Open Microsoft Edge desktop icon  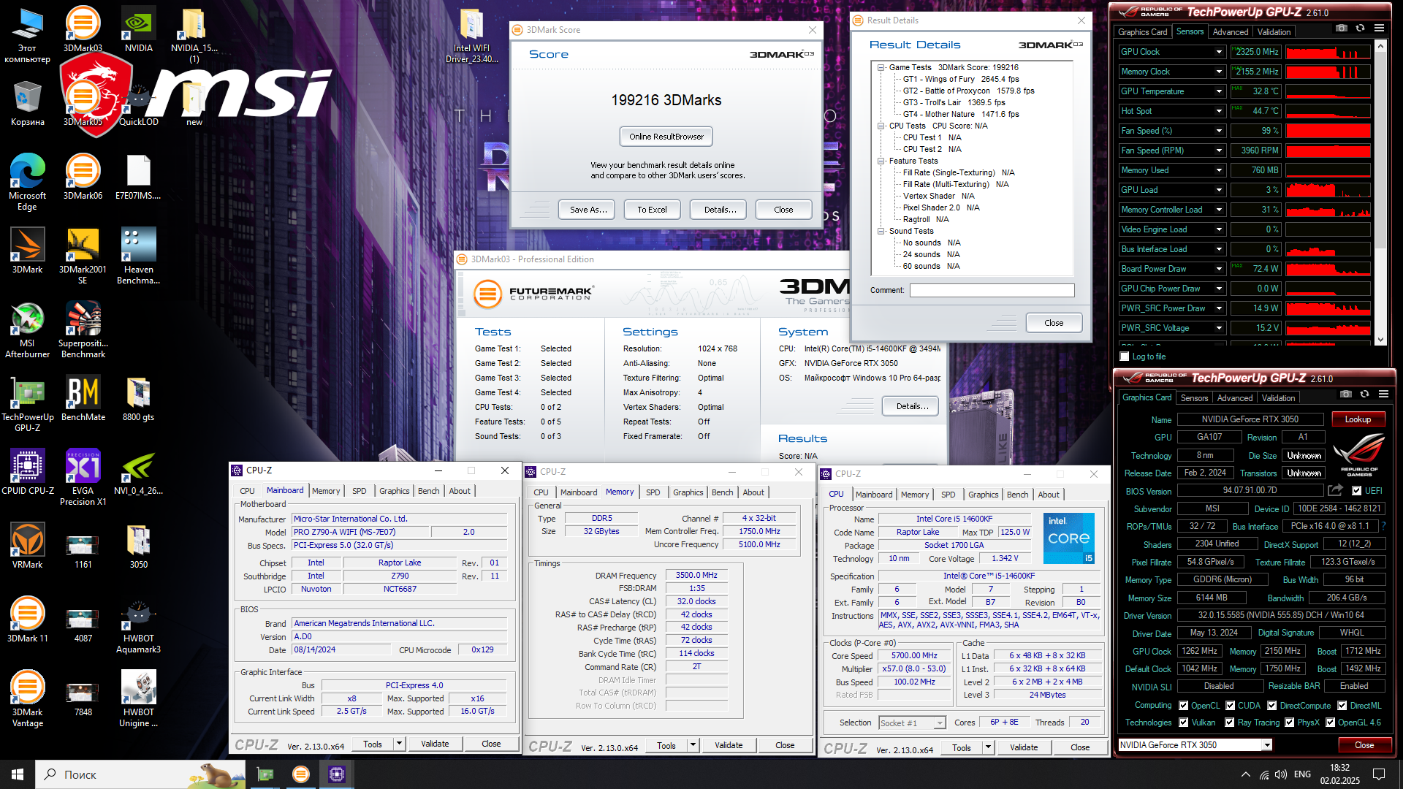pyautogui.click(x=27, y=182)
